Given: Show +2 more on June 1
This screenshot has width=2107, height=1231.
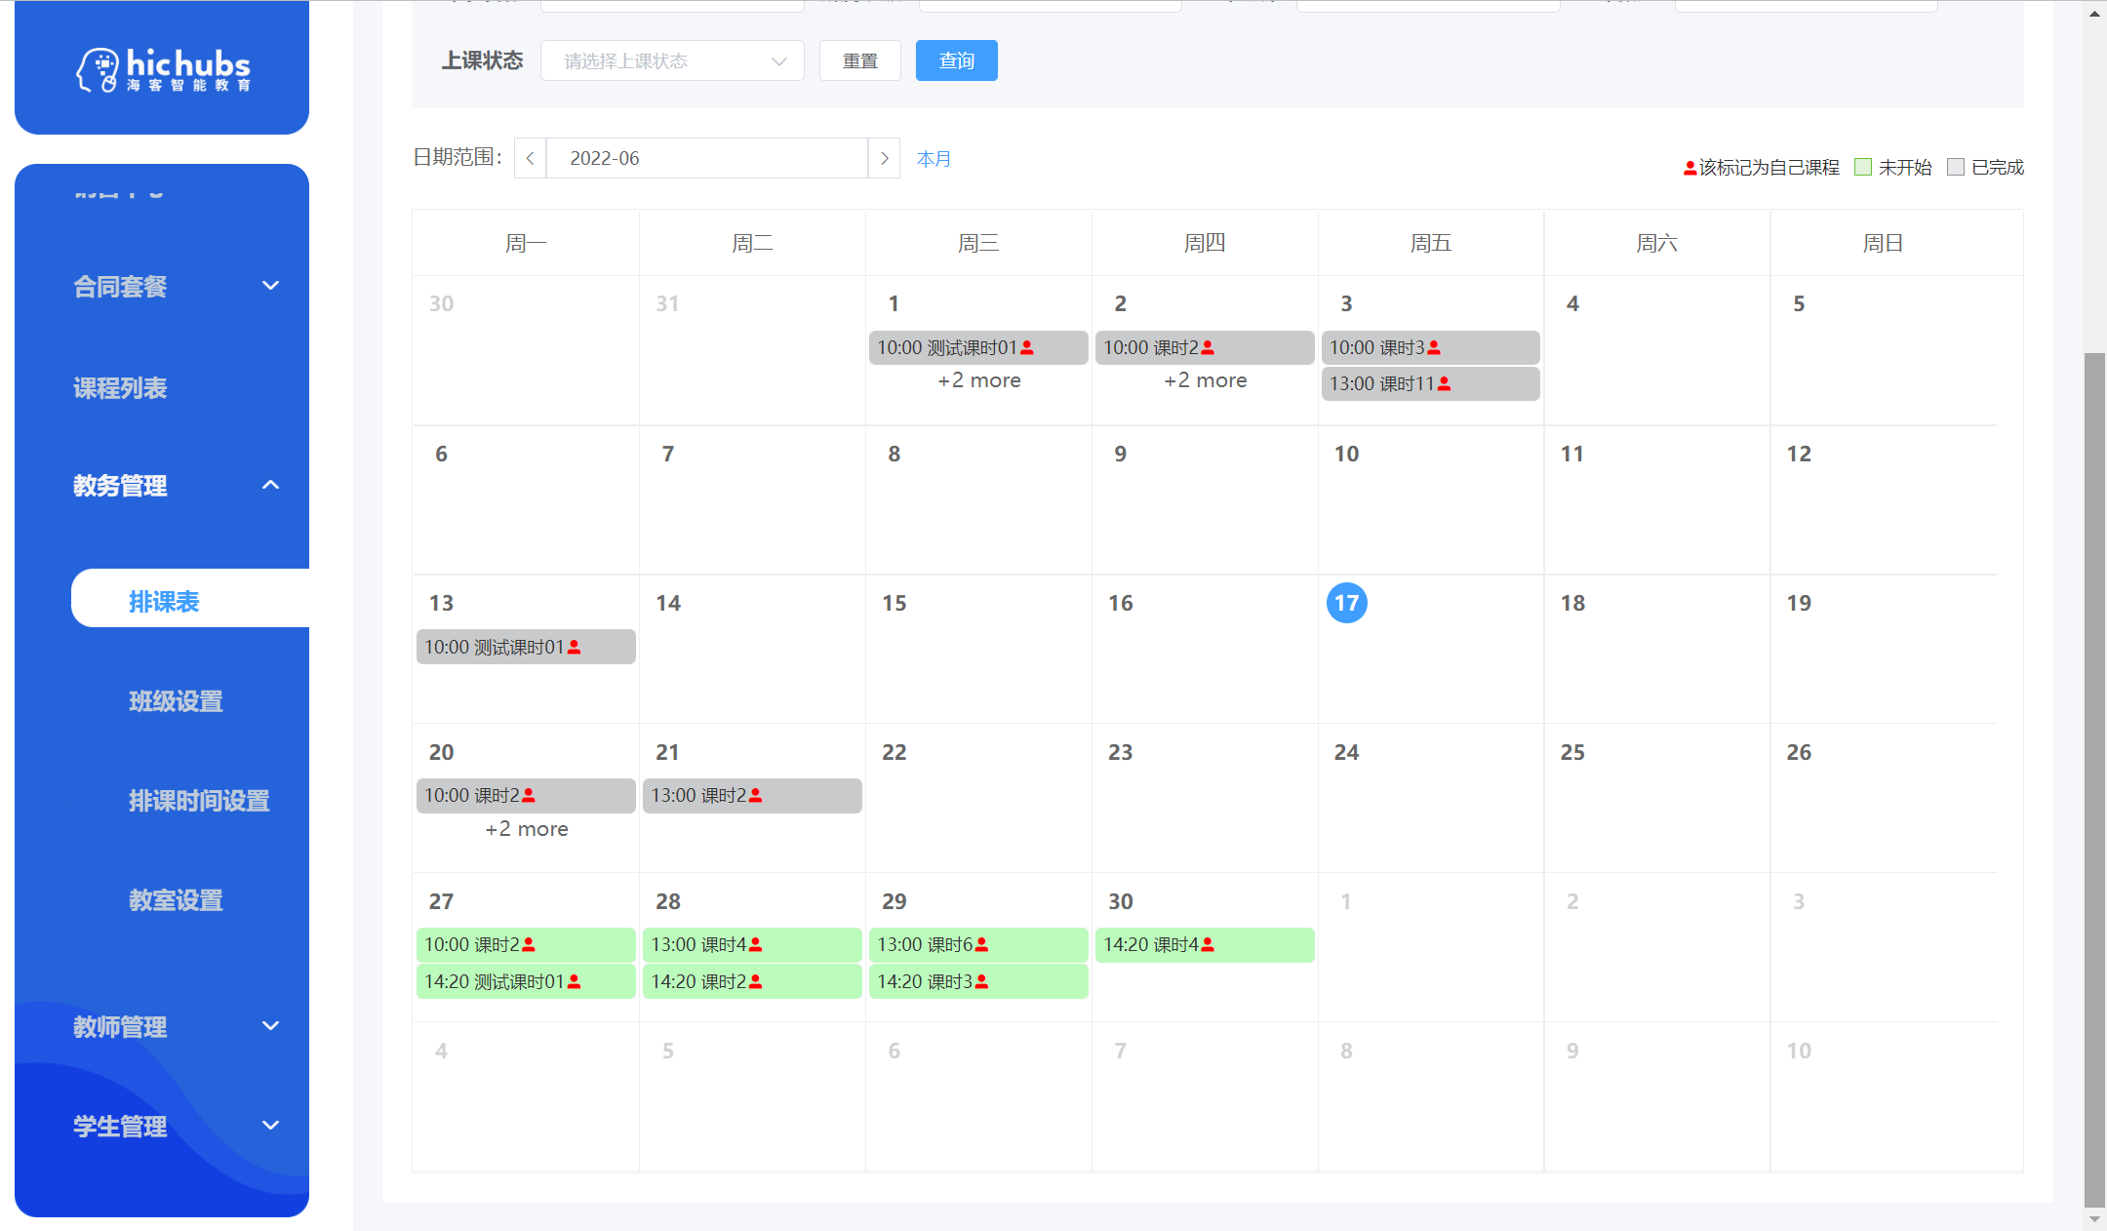Looking at the screenshot, I should click(x=978, y=380).
